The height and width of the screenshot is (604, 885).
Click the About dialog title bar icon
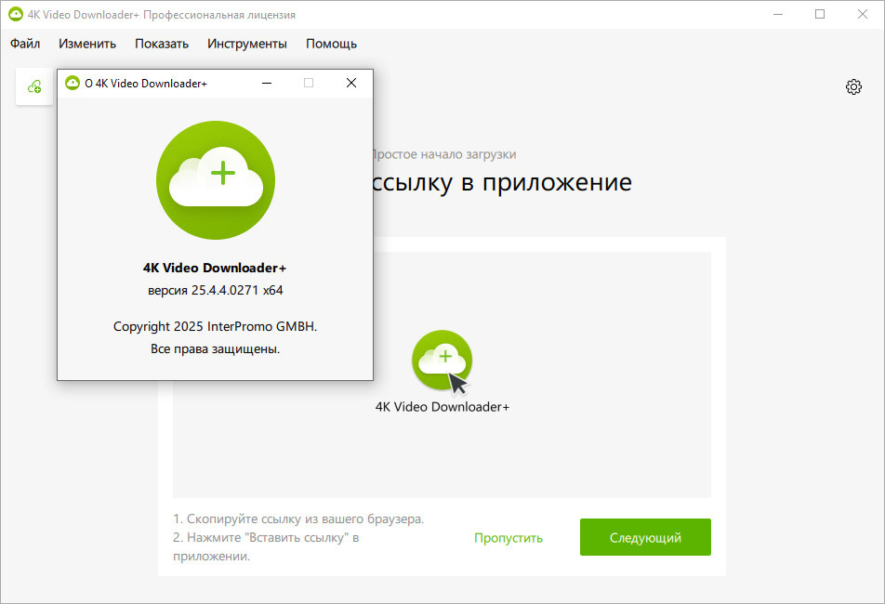(73, 83)
